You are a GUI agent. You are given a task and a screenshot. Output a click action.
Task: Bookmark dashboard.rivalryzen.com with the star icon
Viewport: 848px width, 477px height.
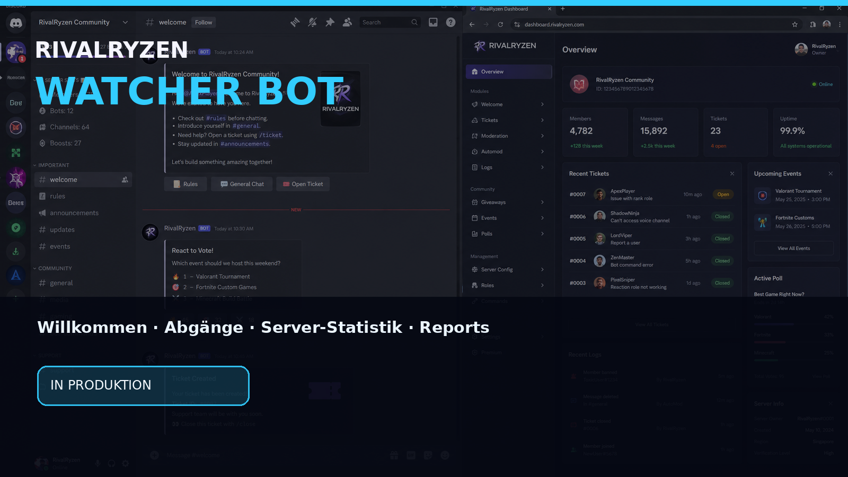pyautogui.click(x=794, y=24)
